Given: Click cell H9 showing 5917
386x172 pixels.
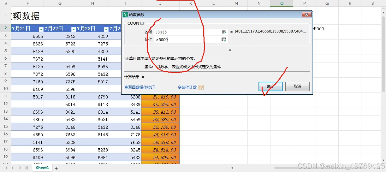Looking at the screenshot, I should click(92, 82).
